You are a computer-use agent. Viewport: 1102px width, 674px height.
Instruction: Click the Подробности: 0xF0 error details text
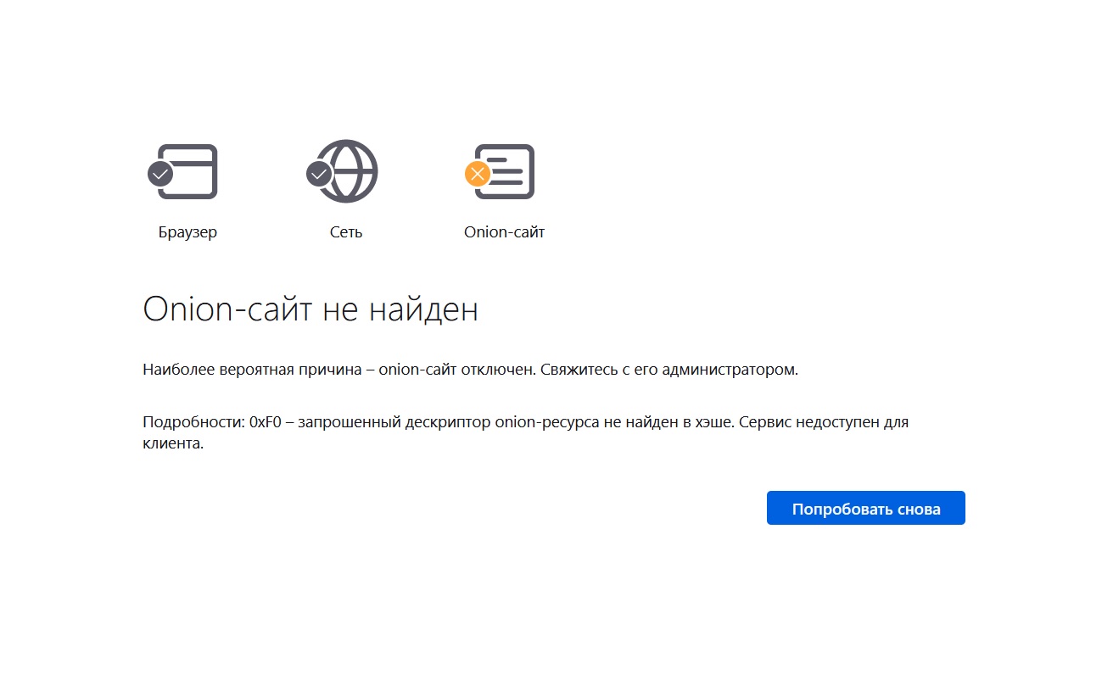pos(525,432)
